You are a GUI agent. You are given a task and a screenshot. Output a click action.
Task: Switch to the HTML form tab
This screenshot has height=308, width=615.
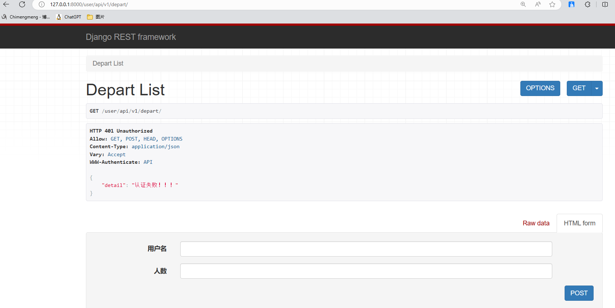(579, 223)
